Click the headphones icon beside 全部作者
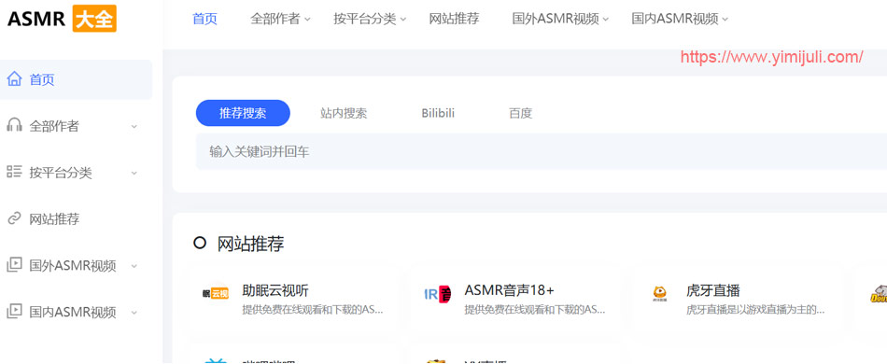This screenshot has width=887, height=364. 14,125
